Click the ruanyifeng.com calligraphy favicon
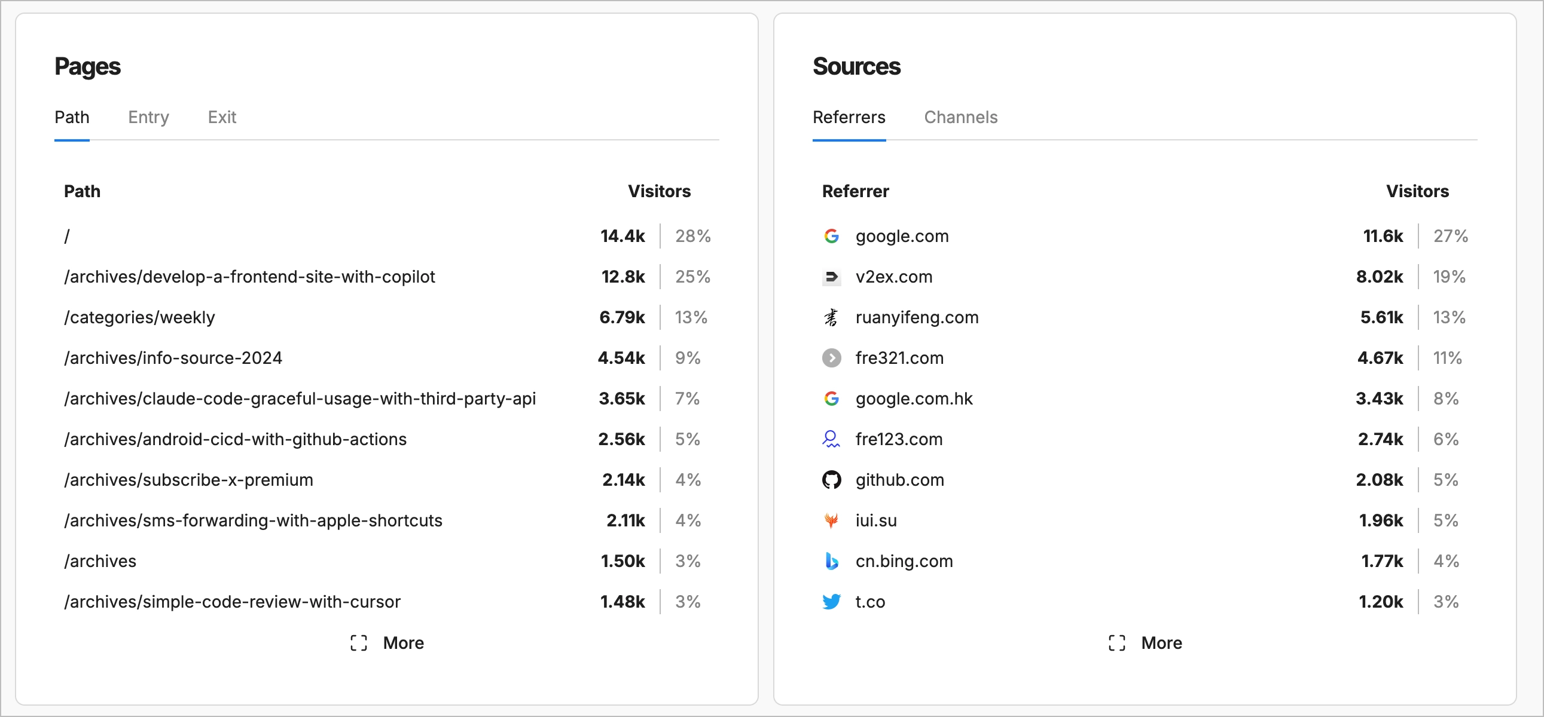This screenshot has width=1544, height=717. tap(831, 317)
